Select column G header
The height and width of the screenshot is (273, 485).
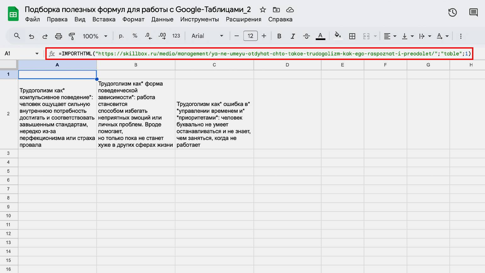point(428,65)
